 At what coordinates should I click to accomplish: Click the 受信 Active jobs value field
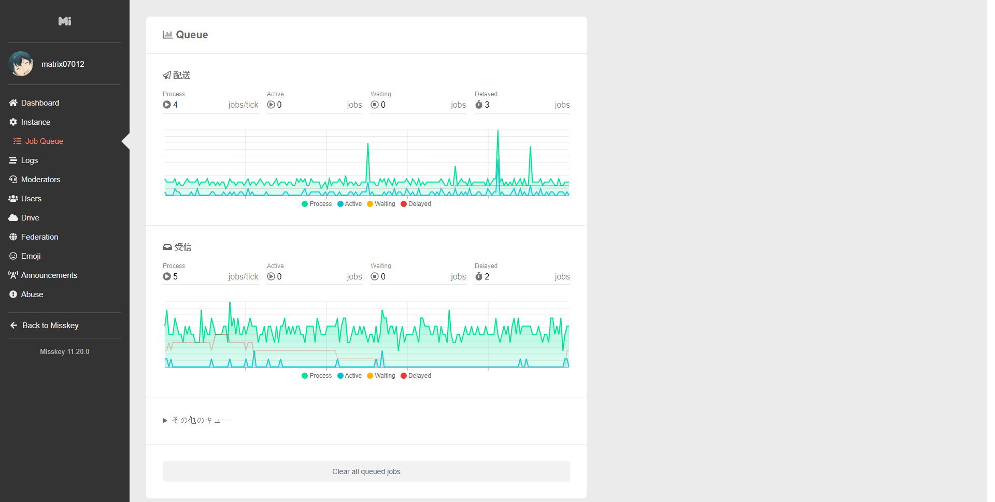[x=315, y=277]
